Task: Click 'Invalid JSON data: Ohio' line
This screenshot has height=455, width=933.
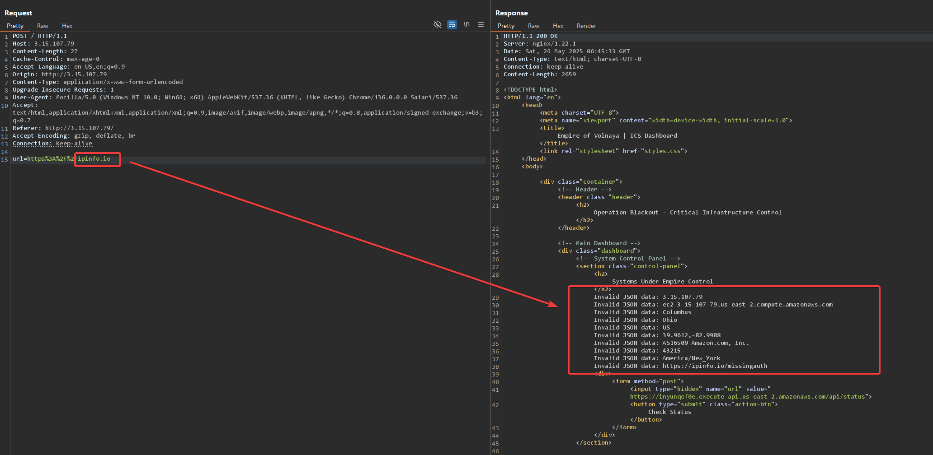Action: [x=635, y=320]
